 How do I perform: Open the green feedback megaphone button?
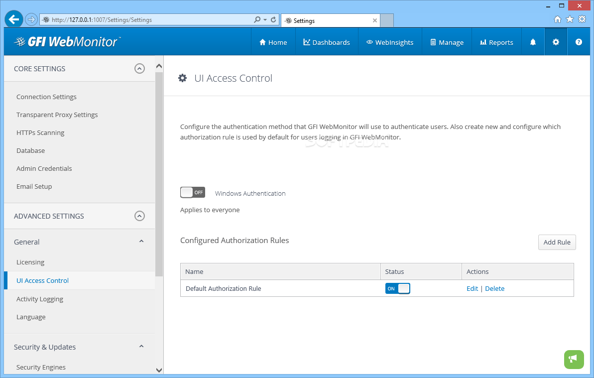[x=574, y=359]
